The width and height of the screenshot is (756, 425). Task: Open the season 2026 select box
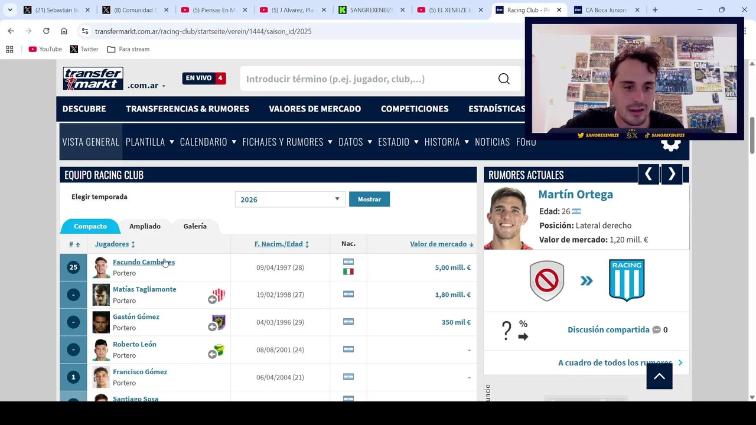pos(289,200)
